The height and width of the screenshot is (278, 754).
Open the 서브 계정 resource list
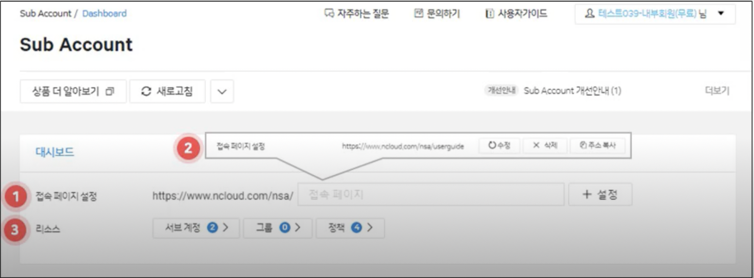point(196,228)
